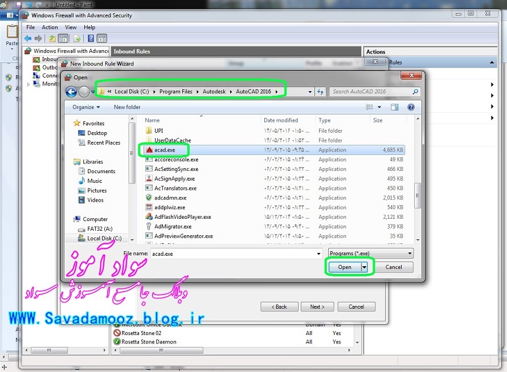Select the adcadmn.exe shield icon
The height and width of the screenshot is (372, 507).
[x=149, y=198]
